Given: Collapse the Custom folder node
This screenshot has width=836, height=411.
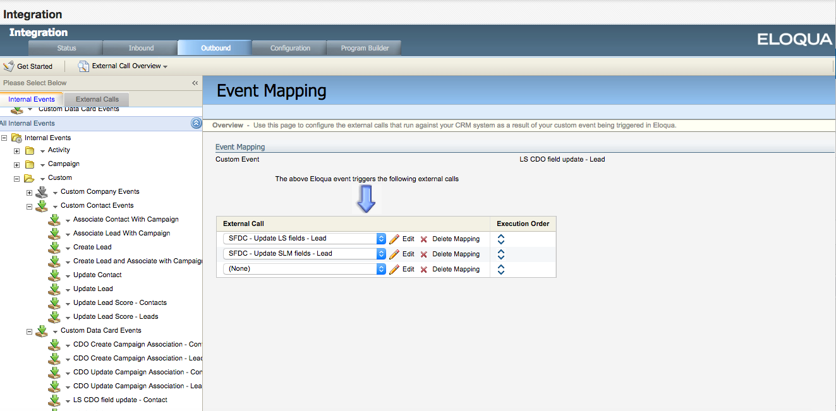Looking at the screenshot, I should tap(17, 178).
